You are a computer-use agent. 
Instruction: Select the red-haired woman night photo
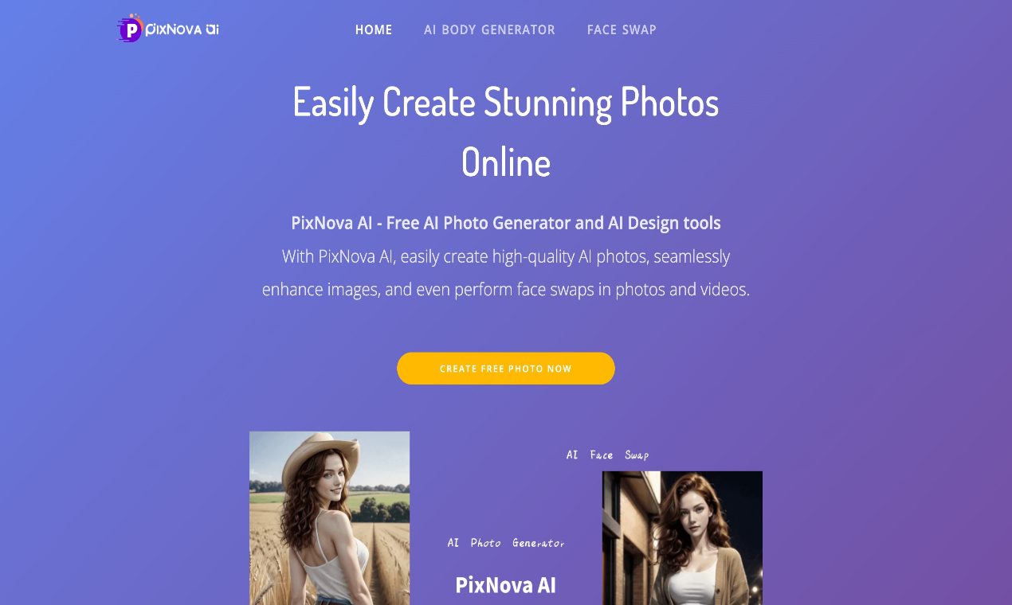682,538
